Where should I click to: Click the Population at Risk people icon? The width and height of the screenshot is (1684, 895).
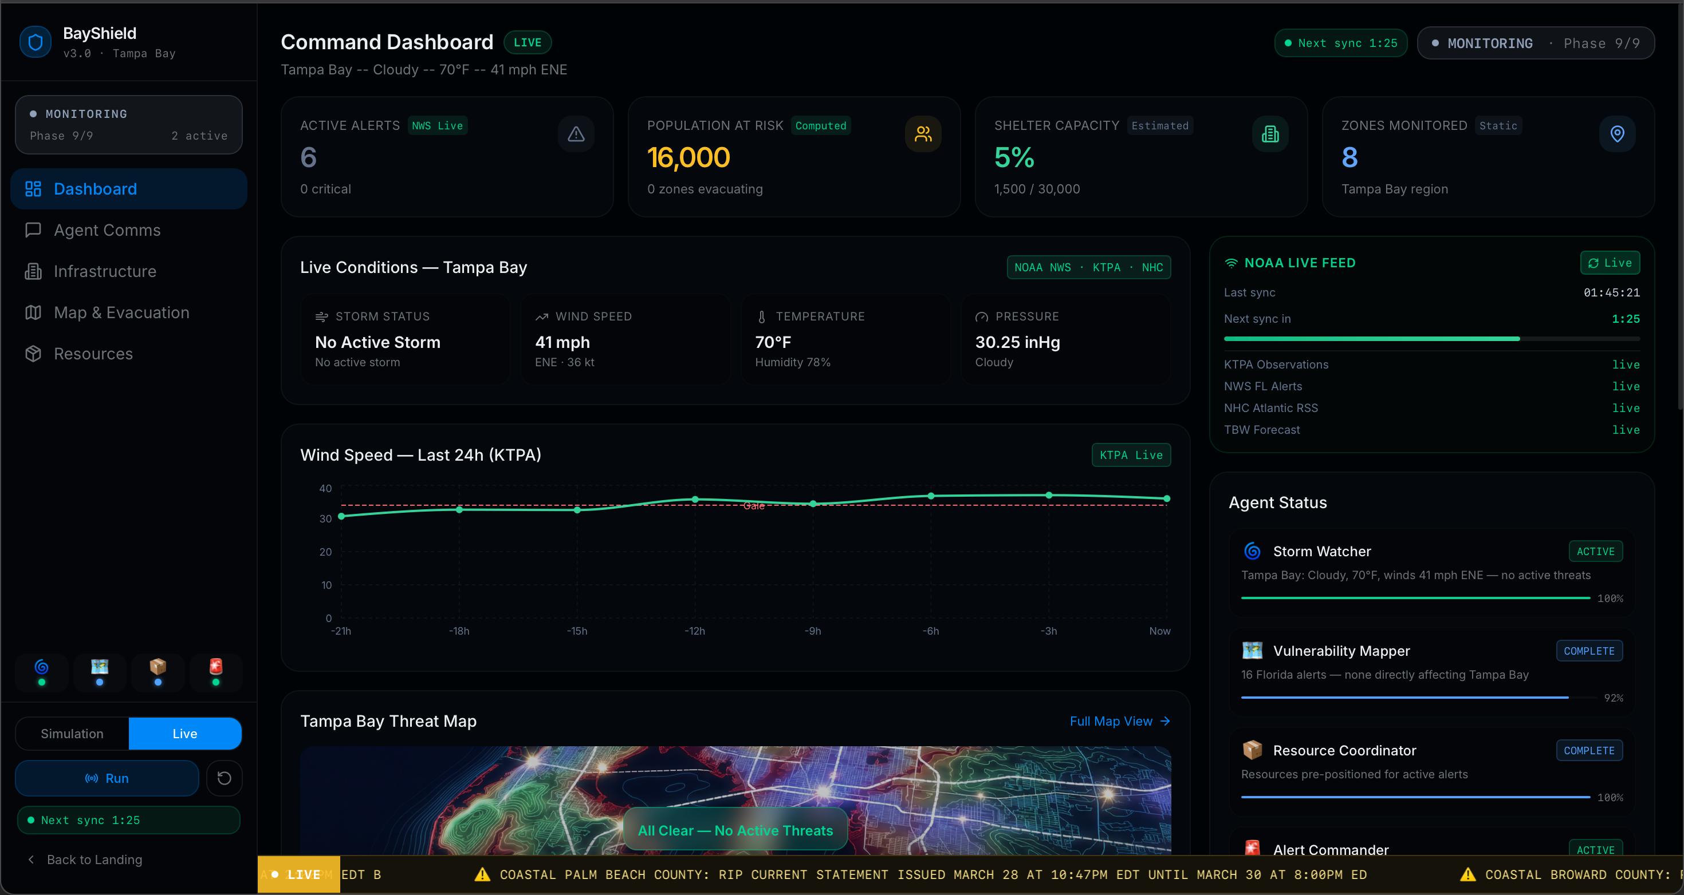[922, 134]
